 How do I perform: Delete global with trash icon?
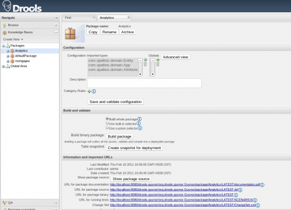pos(158,64)
